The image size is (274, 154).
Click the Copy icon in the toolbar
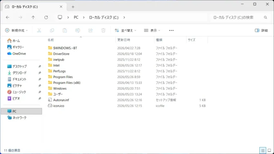pyautogui.click(x=52, y=31)
